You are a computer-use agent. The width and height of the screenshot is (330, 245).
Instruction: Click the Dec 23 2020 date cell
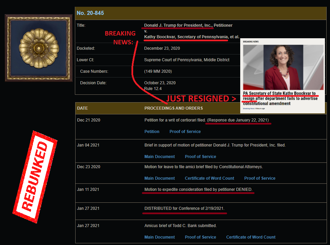click(89, 167)
